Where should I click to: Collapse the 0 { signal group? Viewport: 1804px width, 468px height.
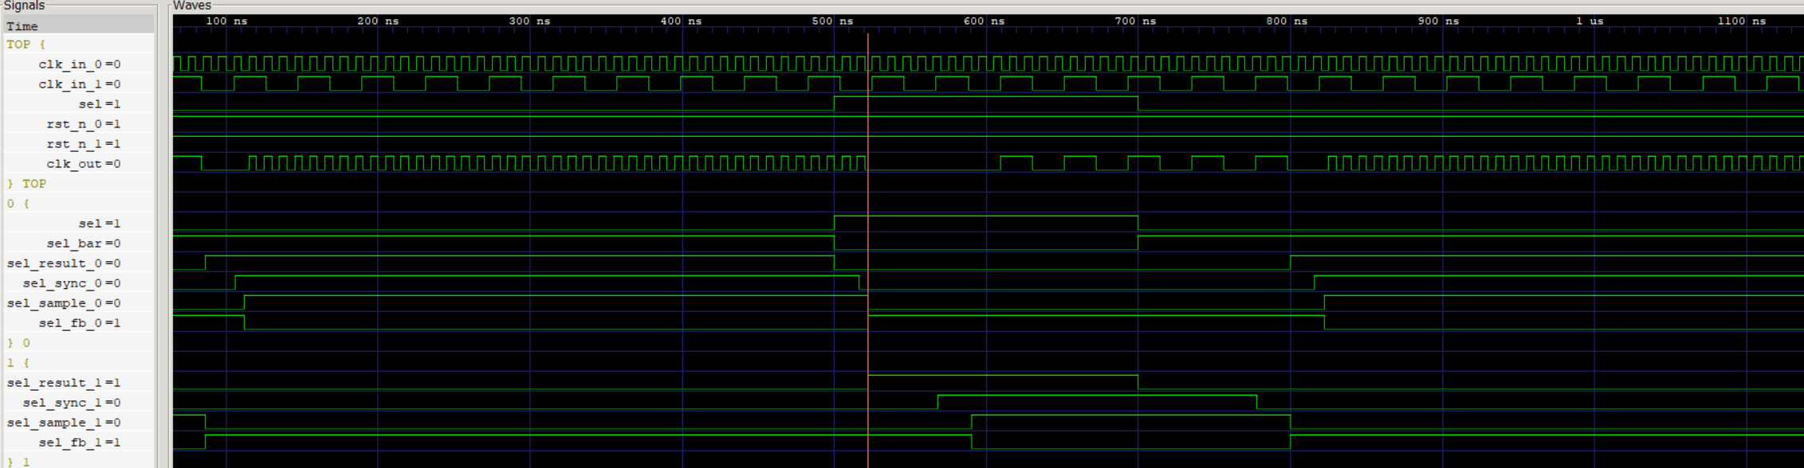pos(18,204)
